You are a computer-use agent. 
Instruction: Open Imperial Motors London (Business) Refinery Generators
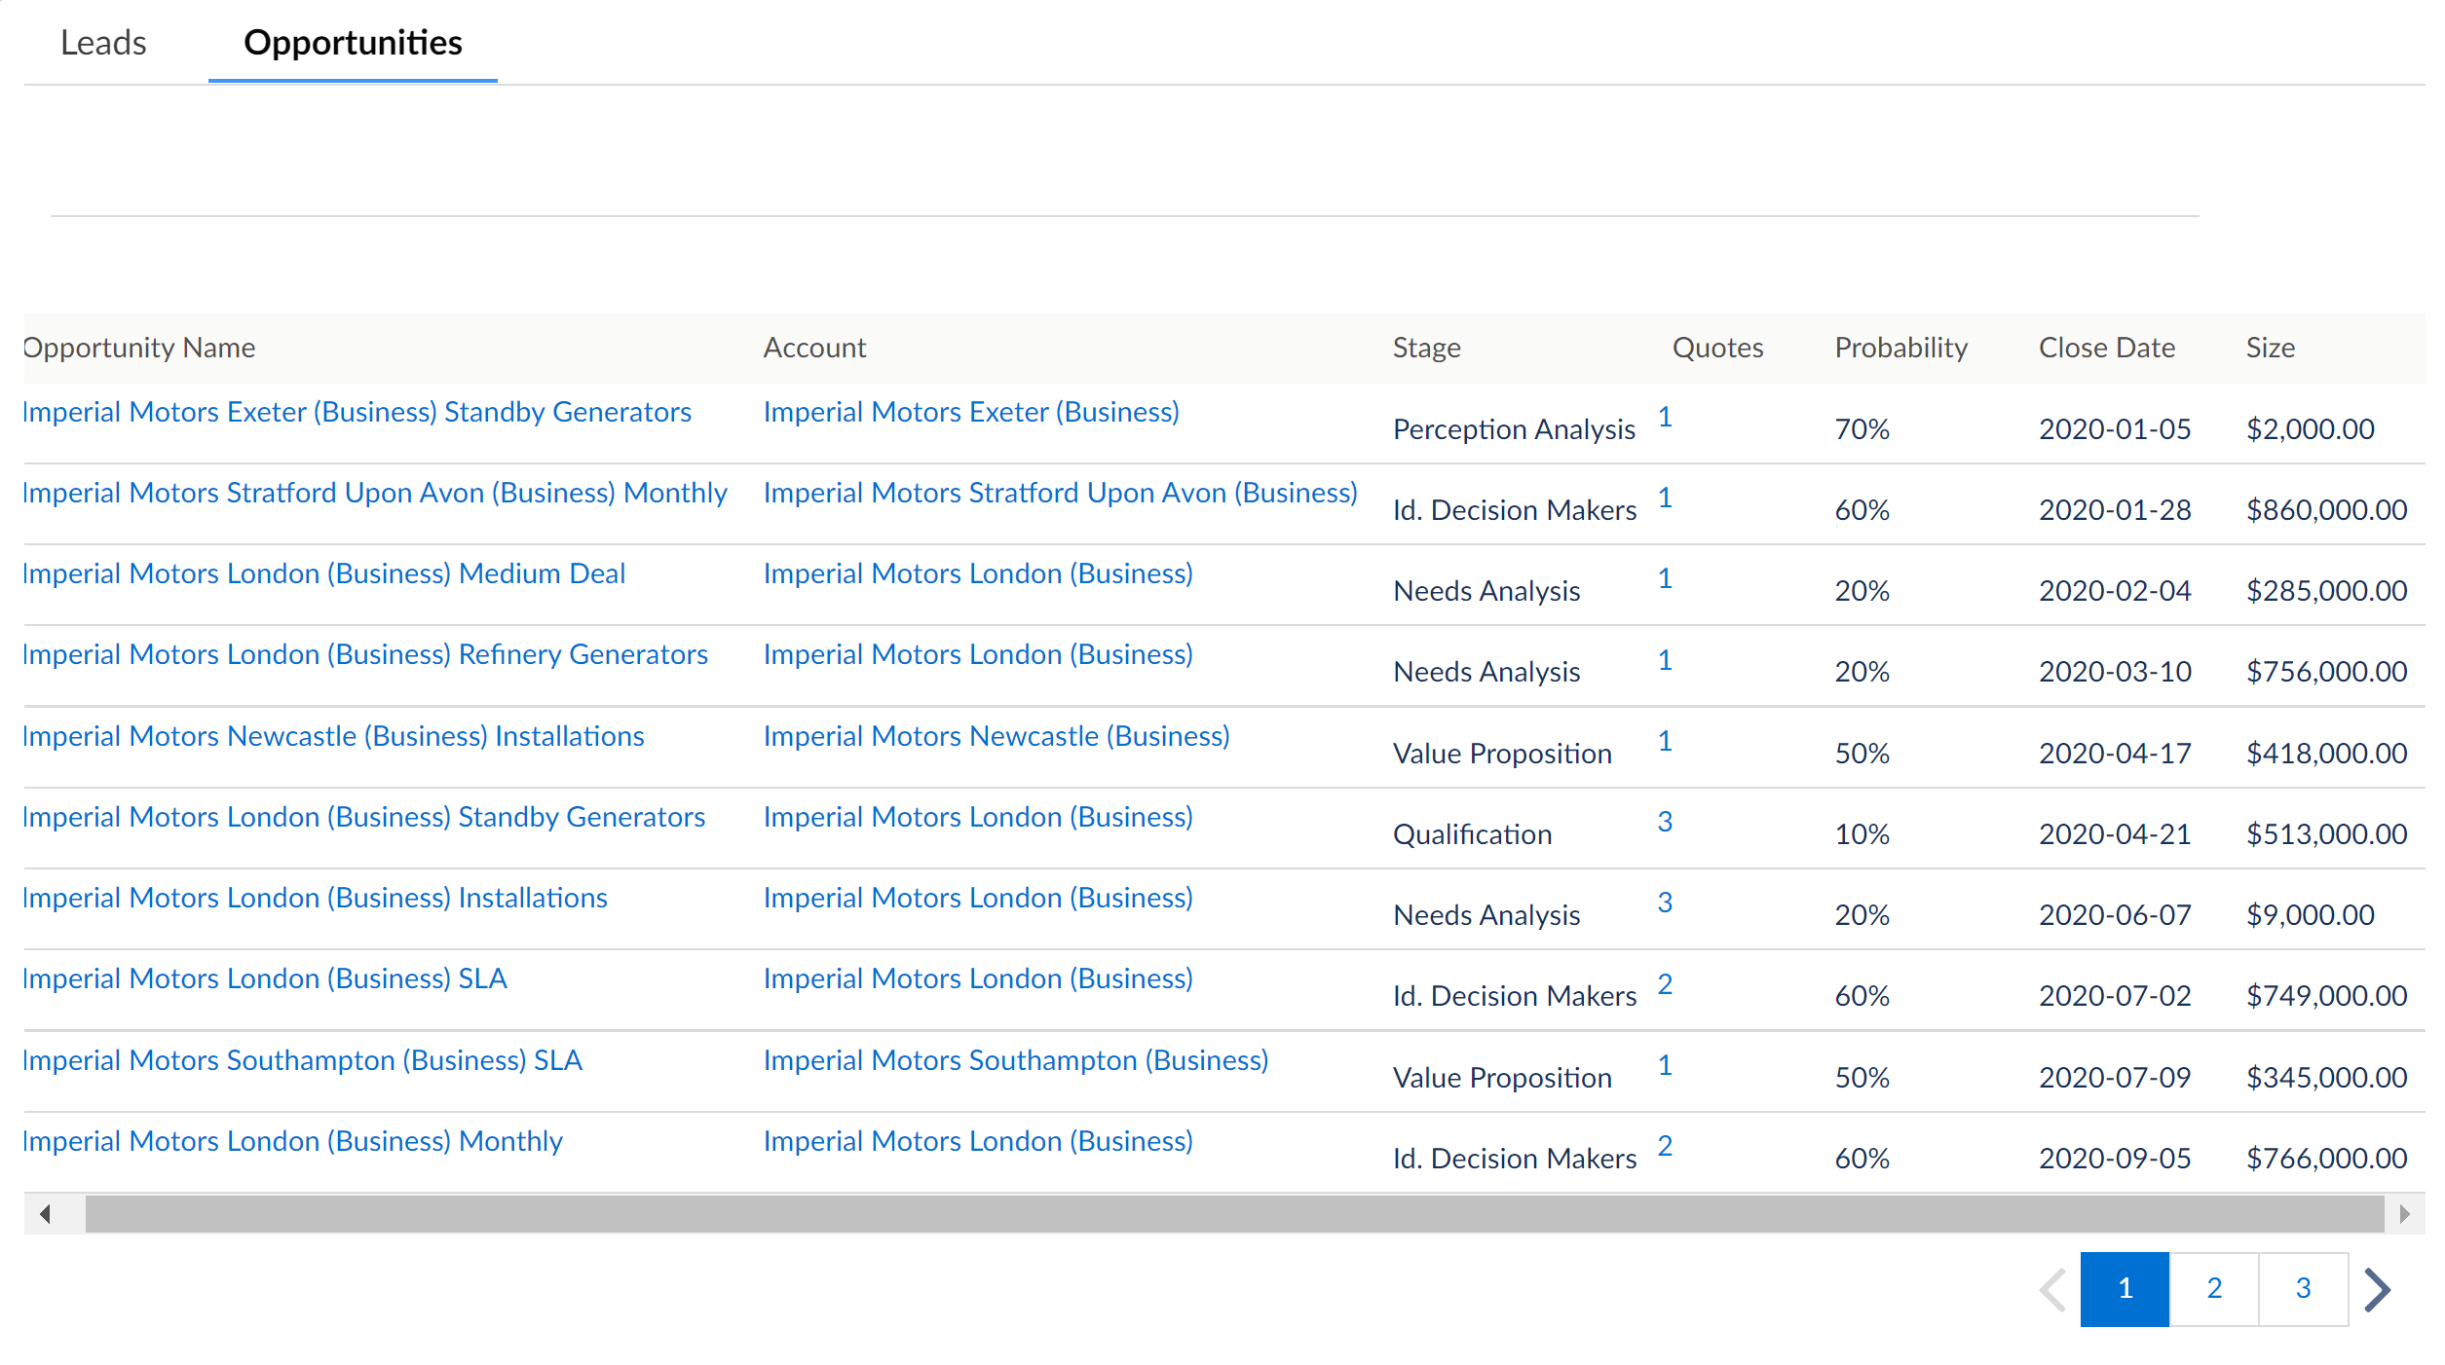365,654
